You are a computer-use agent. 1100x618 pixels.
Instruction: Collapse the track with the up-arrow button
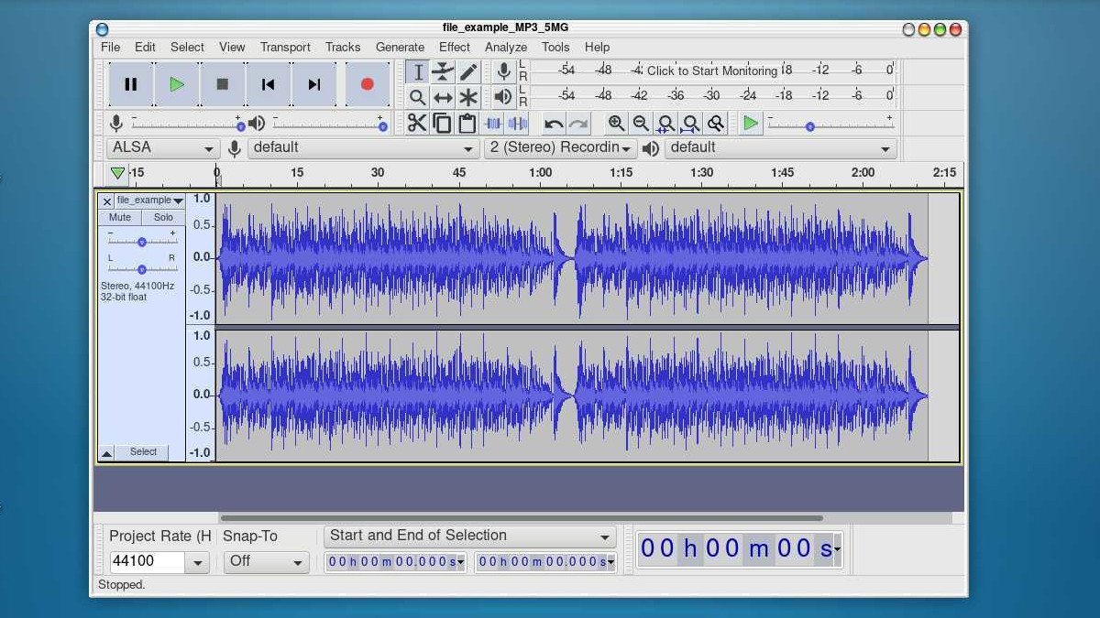(106, 452)
